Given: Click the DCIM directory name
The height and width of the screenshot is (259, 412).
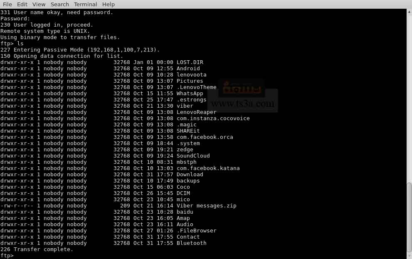Looking at the screenshot, I should tap(183, 193).
